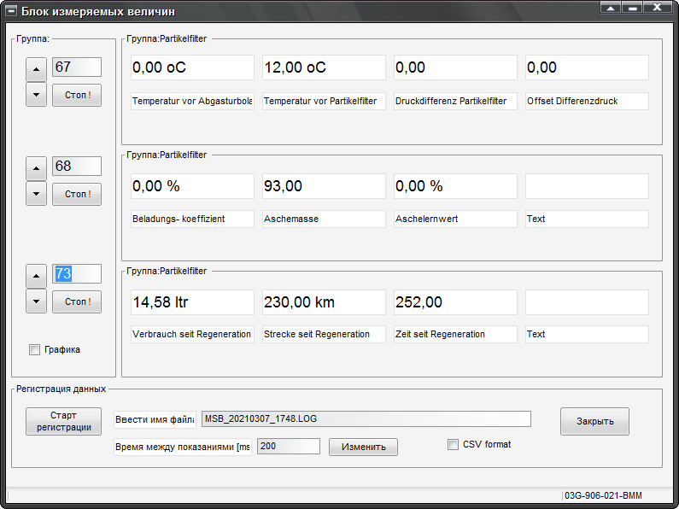This screenshot has height=509, width=679.
Task: Click up arrow for group 67
Action: pyautogui.click(x=36, y=68)
